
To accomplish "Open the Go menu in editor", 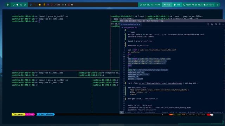I will tap(144, 21).
